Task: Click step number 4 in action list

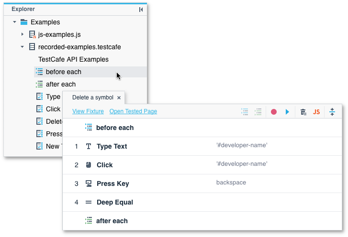Action: pyautogui.click(x=76, y=202)
